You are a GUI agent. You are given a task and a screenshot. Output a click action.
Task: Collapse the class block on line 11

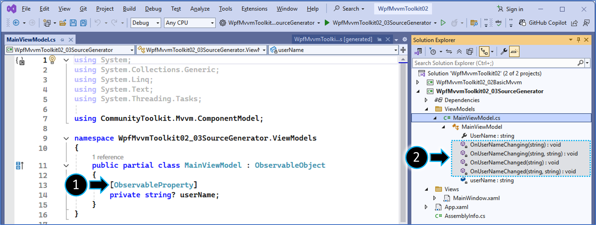(66, 165)
